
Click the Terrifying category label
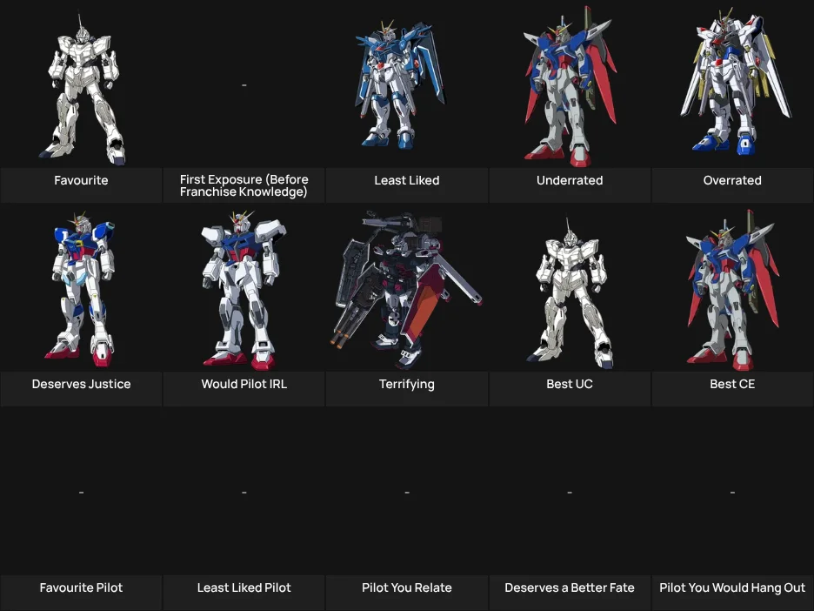coord(406,385)
